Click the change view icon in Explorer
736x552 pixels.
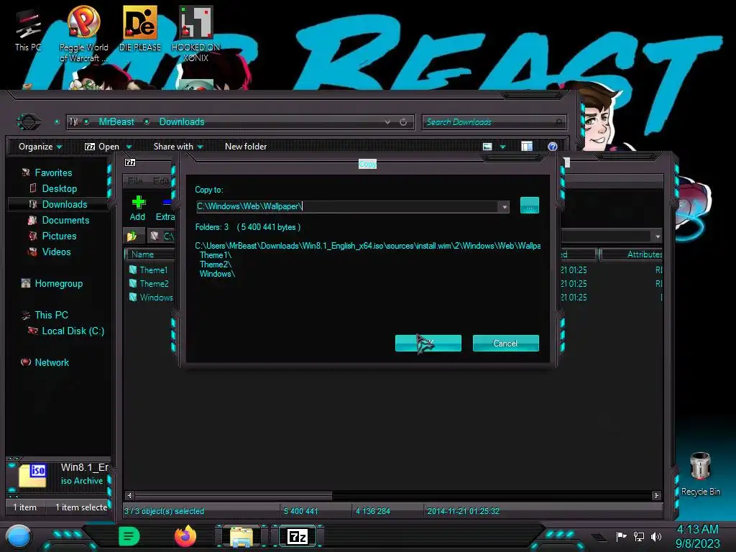point(487,147)
